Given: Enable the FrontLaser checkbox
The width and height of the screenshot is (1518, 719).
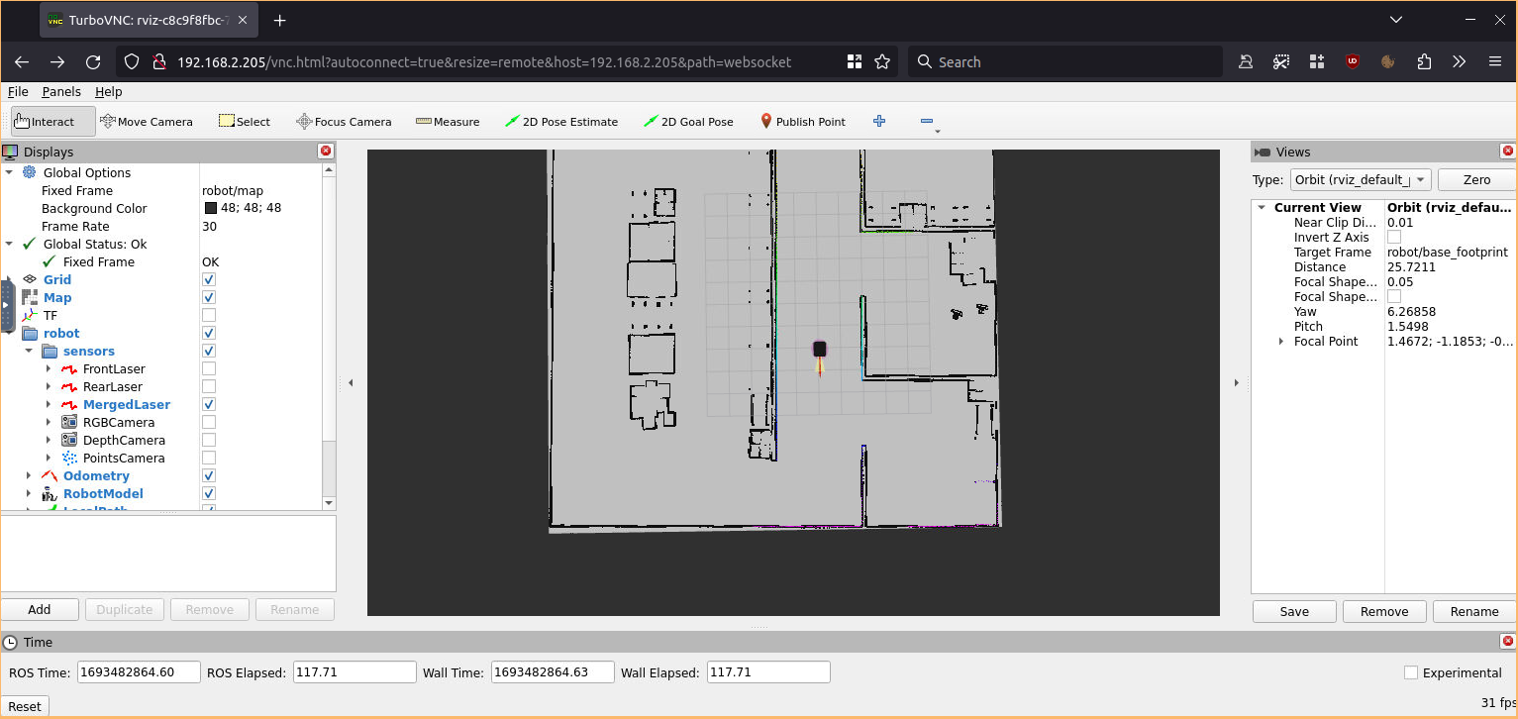Looking at the screenshot, I should [209, 368].
